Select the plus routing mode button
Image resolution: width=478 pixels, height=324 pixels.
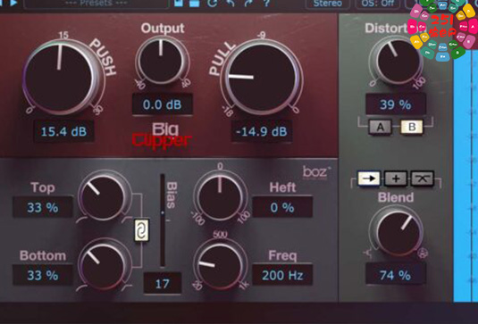396,179
